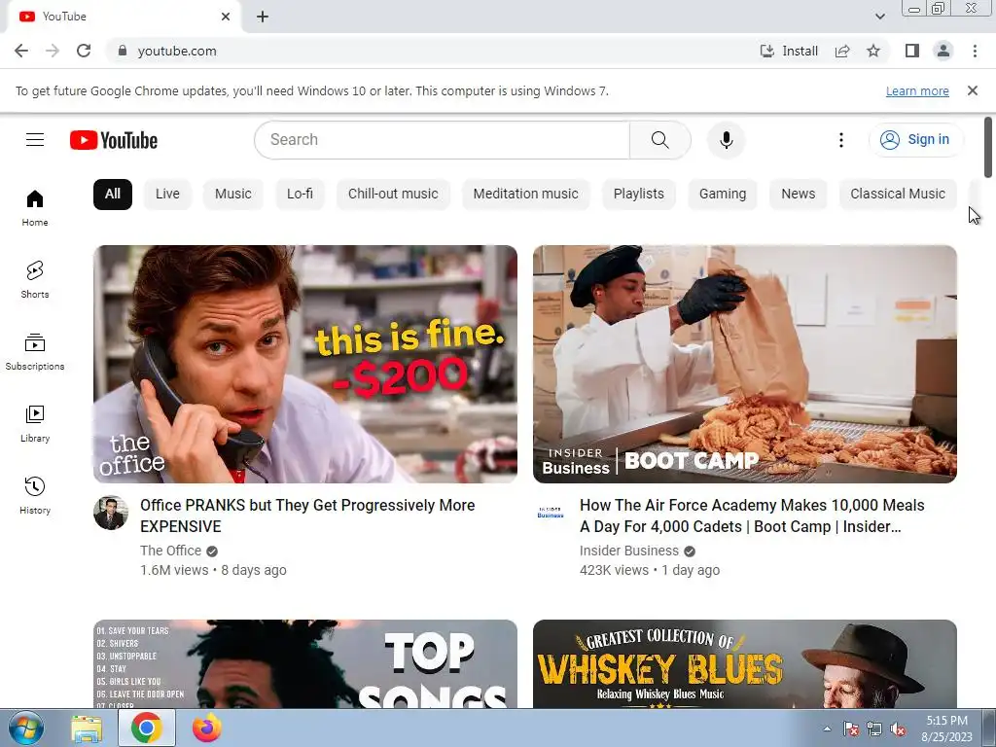The image size is (996, 747).
Task: Open the Chrome profile avatar
Action: click(x=943, y=51)
